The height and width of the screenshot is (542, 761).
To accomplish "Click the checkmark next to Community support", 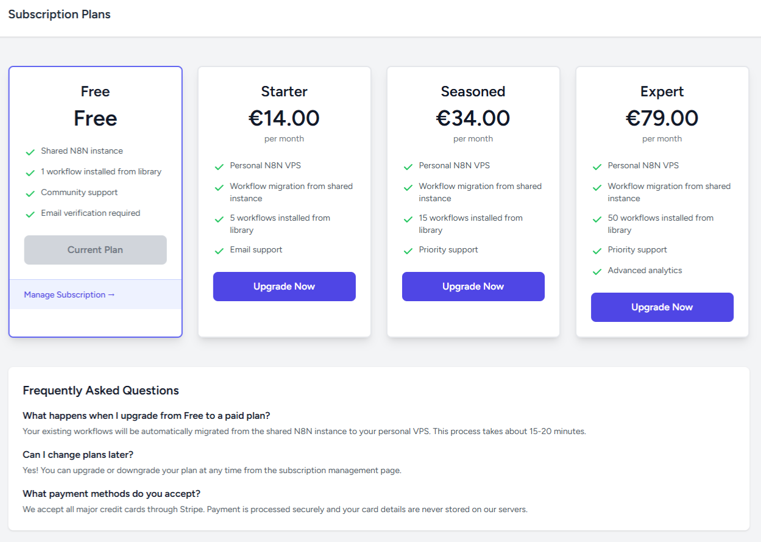I will [30, 192].
